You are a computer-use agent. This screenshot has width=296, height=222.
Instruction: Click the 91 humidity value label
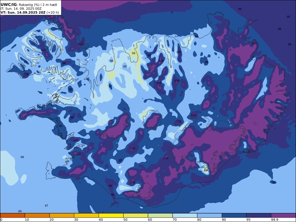pos(41,93)
